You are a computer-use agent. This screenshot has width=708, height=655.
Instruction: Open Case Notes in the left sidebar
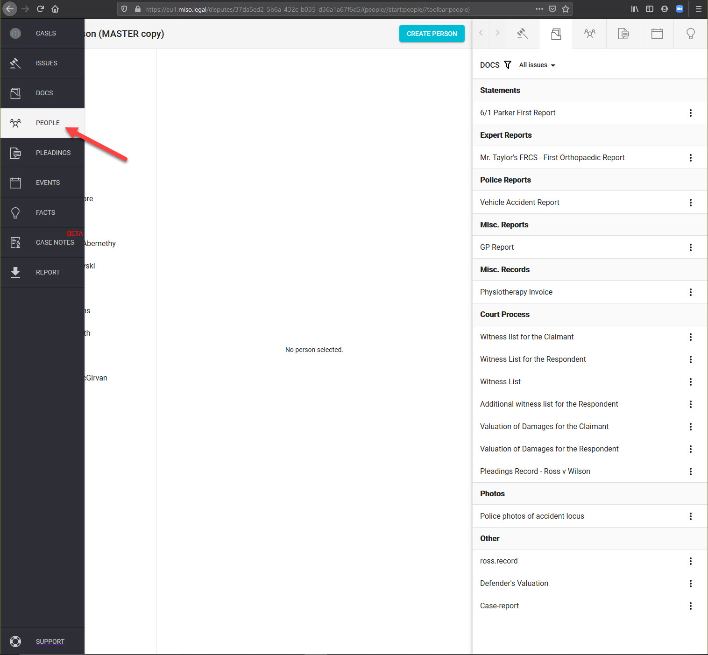pyautogui.click(x=55, y=242)
